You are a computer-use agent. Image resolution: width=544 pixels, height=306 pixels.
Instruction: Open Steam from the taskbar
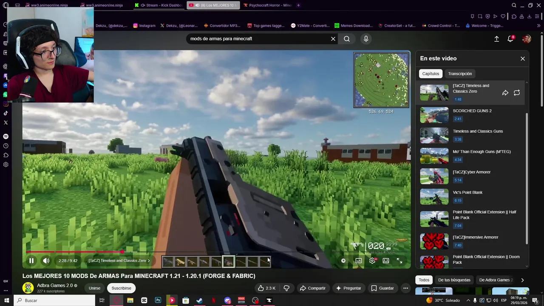pos(199,300)
